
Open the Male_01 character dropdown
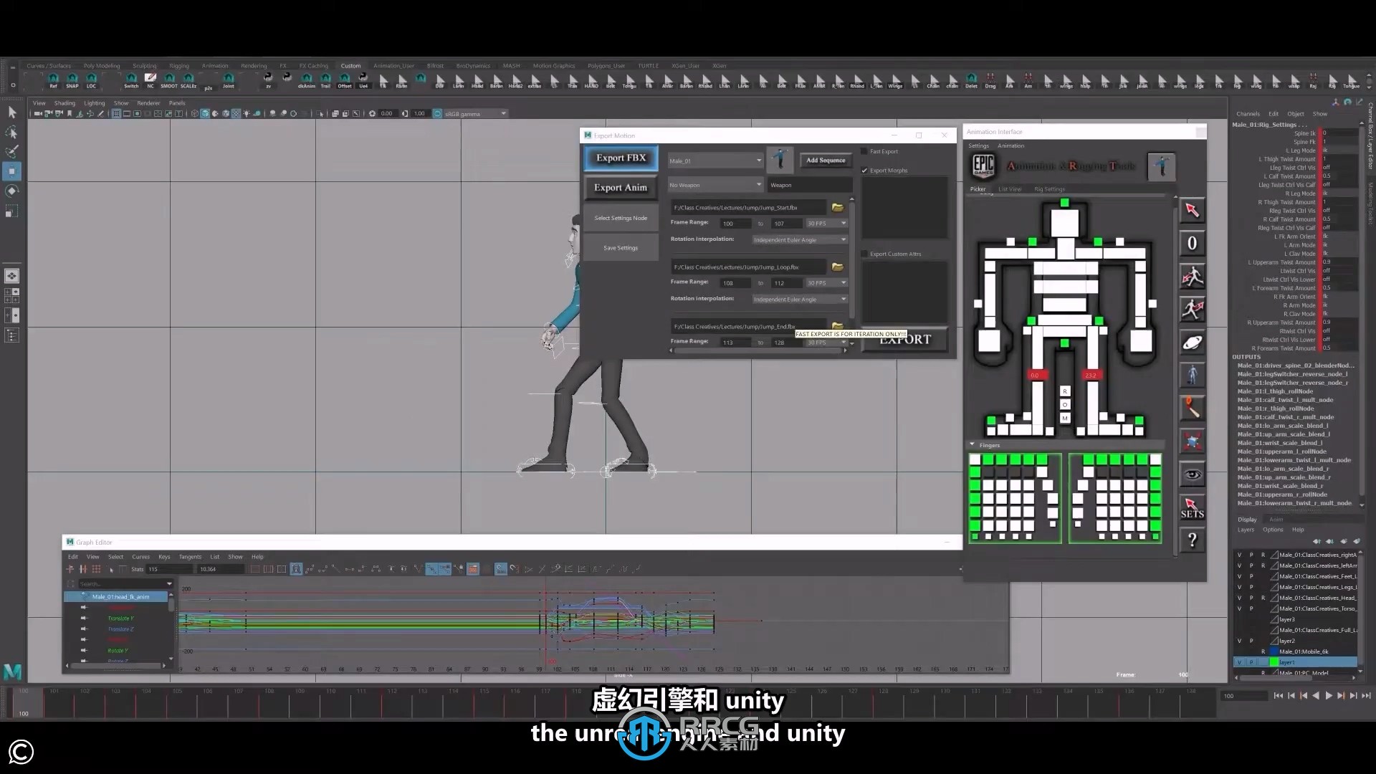coord(715,161)
